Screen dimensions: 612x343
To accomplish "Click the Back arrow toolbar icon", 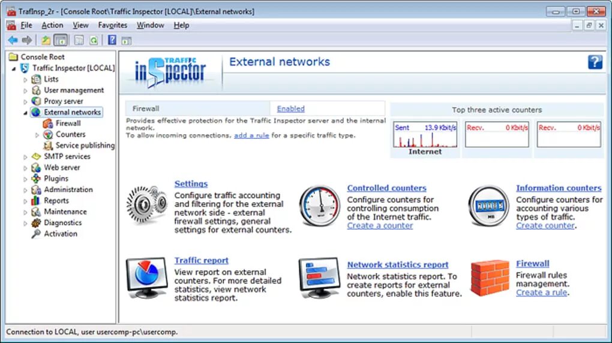I will pyautogui.click(x=13, y=40).
